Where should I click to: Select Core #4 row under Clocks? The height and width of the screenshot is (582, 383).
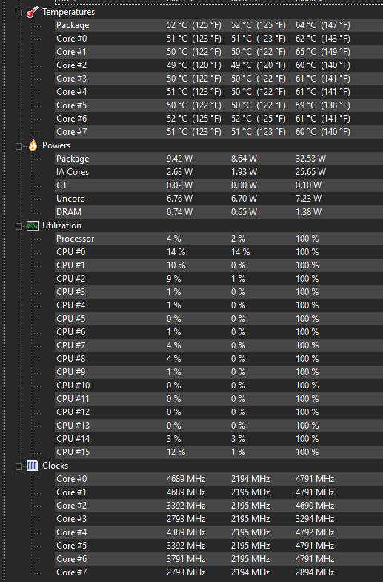[219, 532]
